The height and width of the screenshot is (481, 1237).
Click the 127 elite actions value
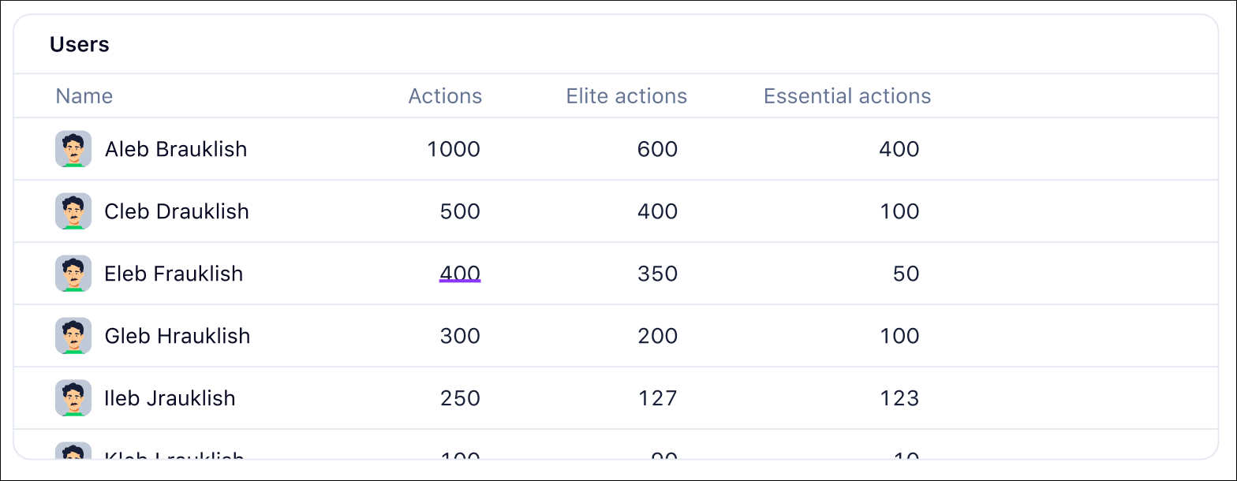[x=658, y=398]
